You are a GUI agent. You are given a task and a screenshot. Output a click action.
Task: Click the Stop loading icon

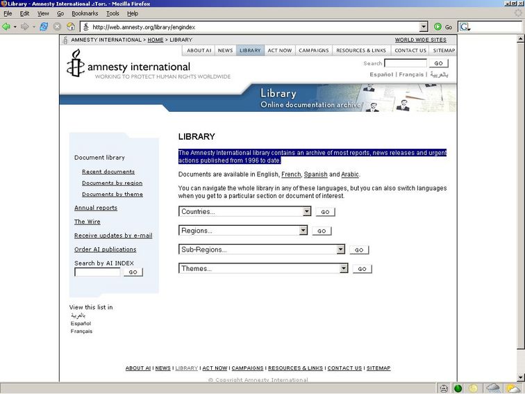click(x=57, y=26)
